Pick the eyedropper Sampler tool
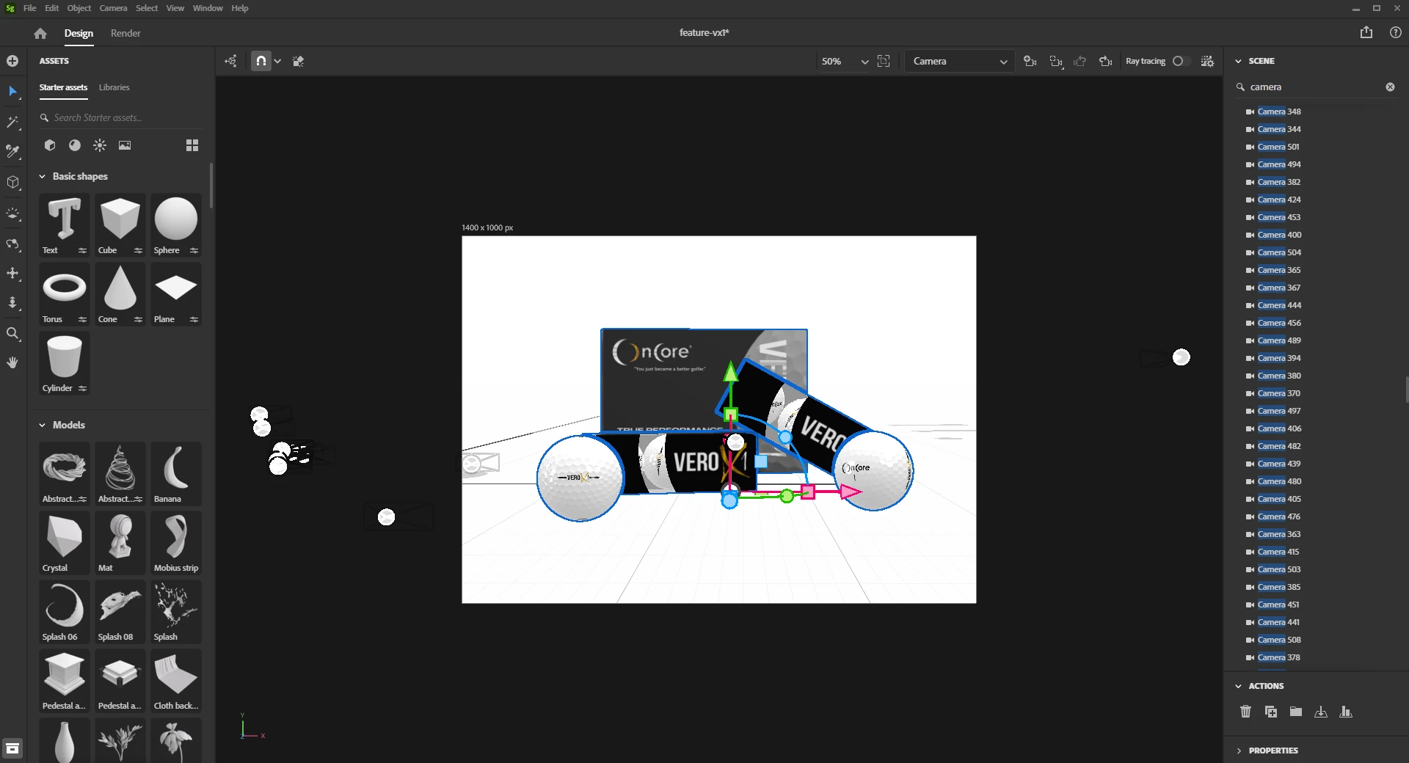The height and width of the screenshot is (763, 1409). 12,152
